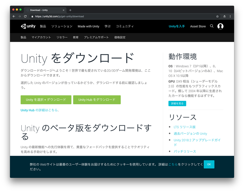Open Made with Unity menu item
This screenshot has height=192, width=244.
click(89, 26)
